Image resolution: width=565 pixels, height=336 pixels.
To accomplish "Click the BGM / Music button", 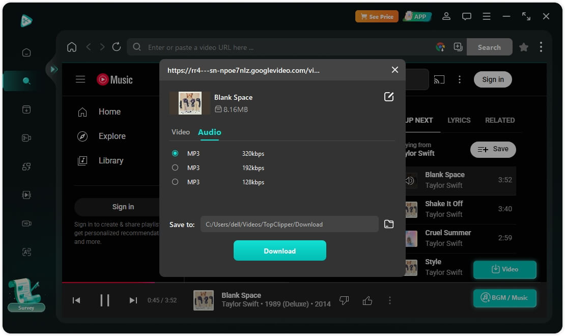I will click(505, 298).
